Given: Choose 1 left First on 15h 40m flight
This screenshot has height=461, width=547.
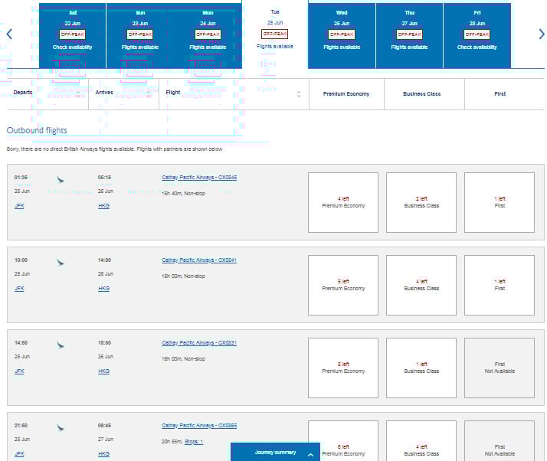Looking at the screenshot, I should (500, 202).
